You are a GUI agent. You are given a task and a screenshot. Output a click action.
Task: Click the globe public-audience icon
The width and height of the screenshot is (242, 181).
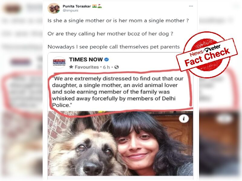coord(116,67)
